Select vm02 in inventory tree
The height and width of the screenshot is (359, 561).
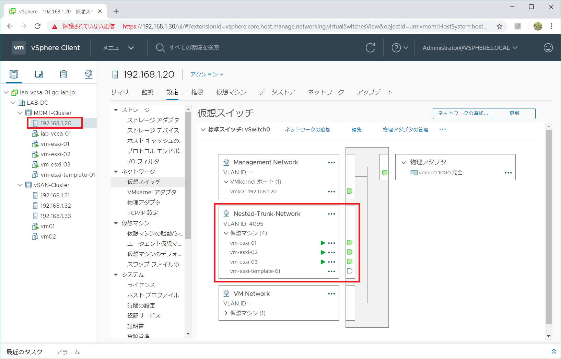coord(48,236)
